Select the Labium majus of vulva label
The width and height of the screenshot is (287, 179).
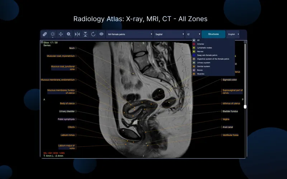point(66,147)
